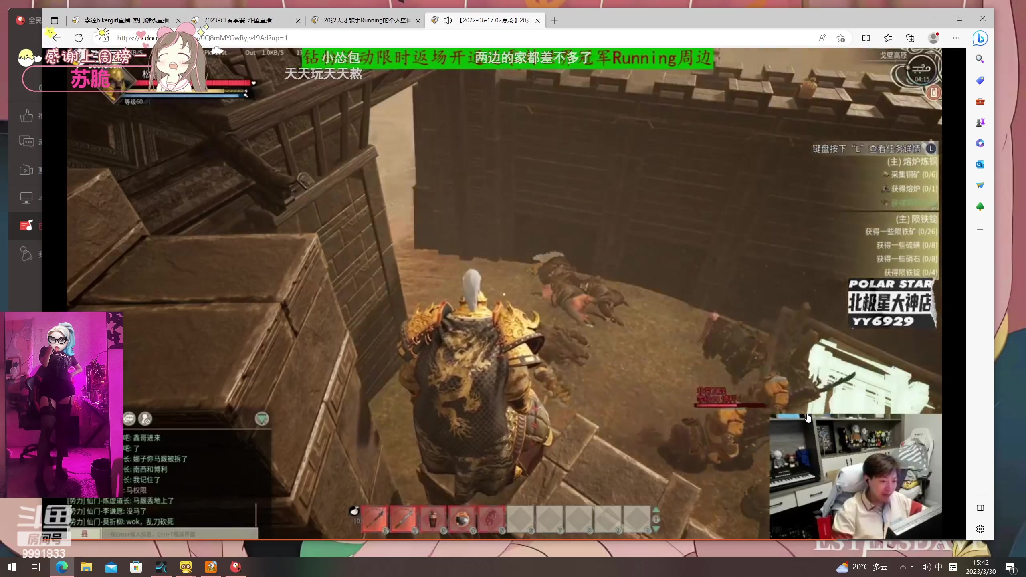Open clock and calendar 15:42
This screenshot has height=577, width=1026.
981,567
